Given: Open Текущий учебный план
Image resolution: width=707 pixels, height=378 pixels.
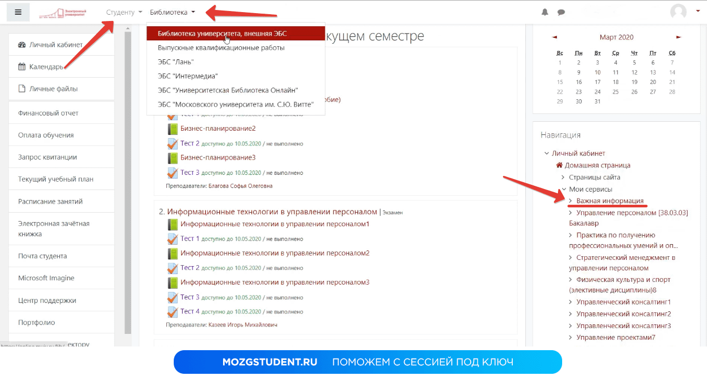Looking at the screenshot, I should pyautogui.click(x=62, y=179).
